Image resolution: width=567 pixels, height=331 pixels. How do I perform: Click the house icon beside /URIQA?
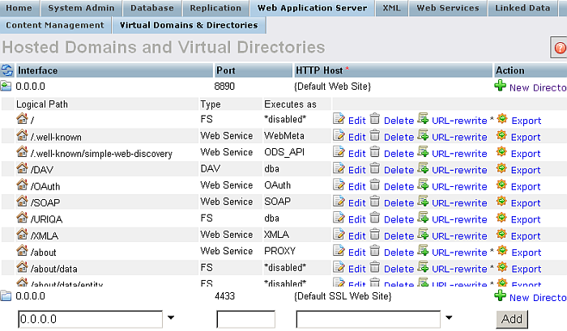point(22,218)
